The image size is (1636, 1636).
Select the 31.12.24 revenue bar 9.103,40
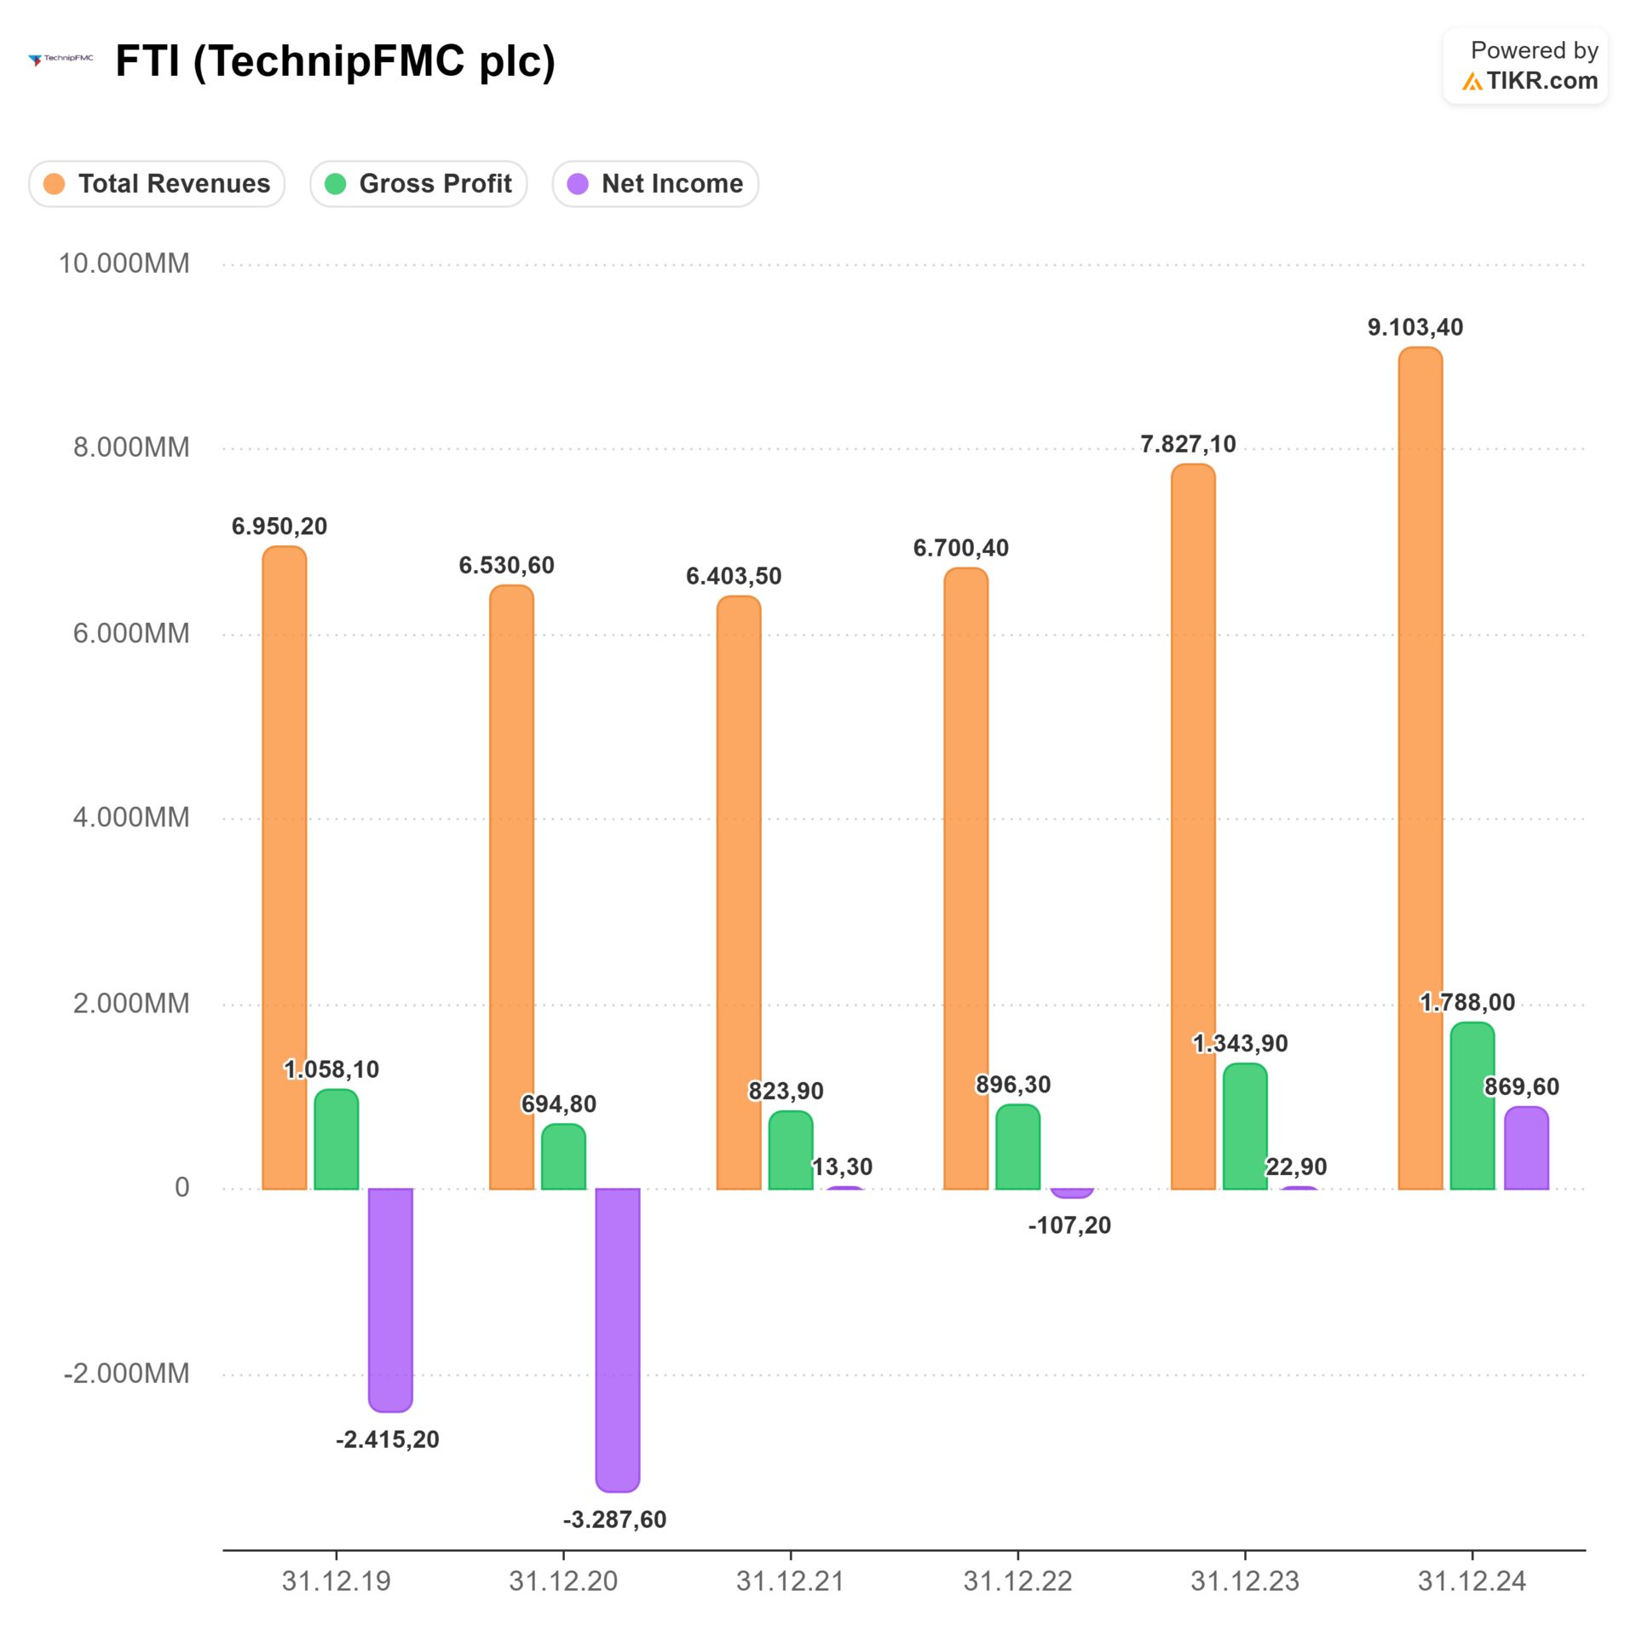click(1420, 767)
